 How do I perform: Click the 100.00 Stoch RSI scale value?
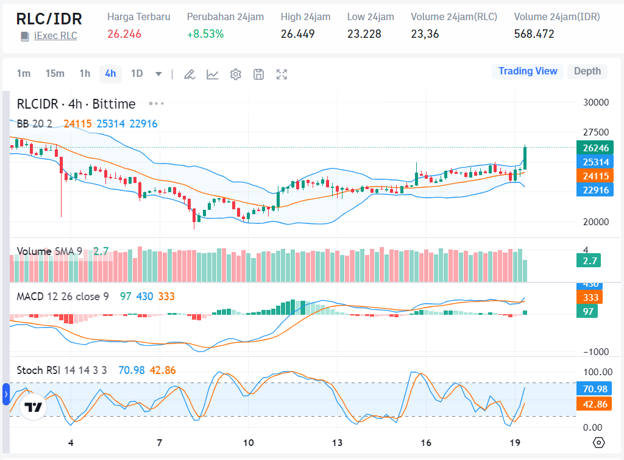(x=598, y=372)
